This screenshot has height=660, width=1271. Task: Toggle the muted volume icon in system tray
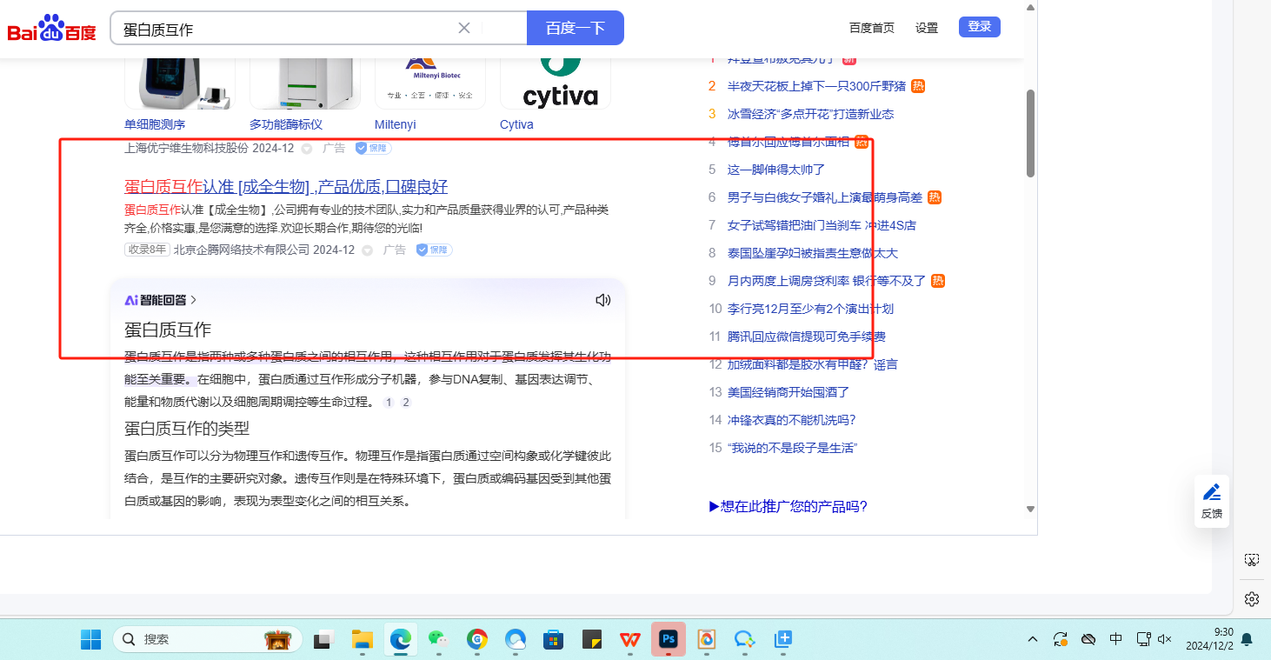(x=1166, y=639)
